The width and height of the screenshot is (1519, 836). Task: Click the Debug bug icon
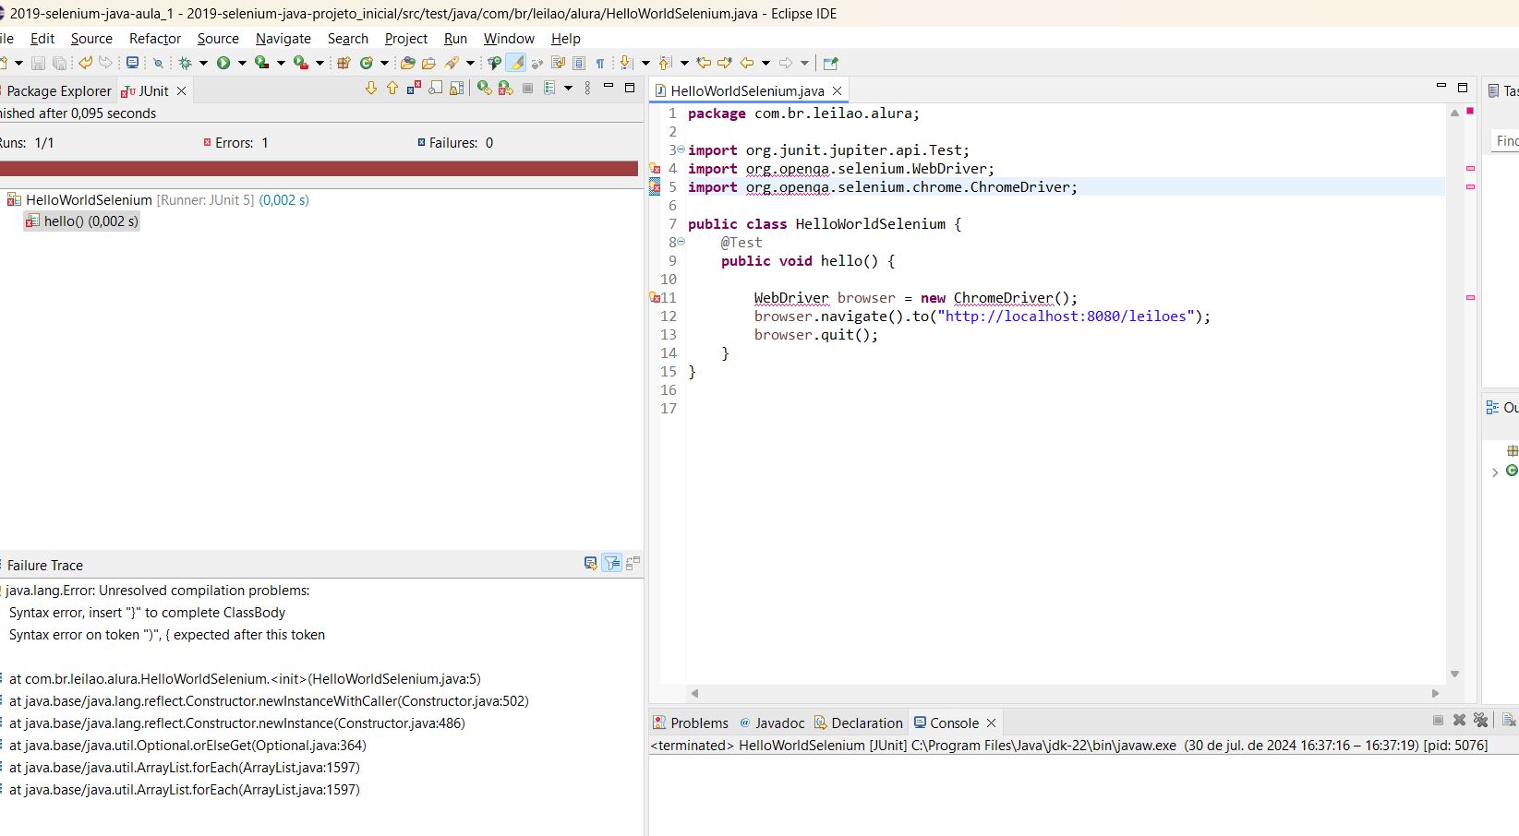tap(185, 63)
